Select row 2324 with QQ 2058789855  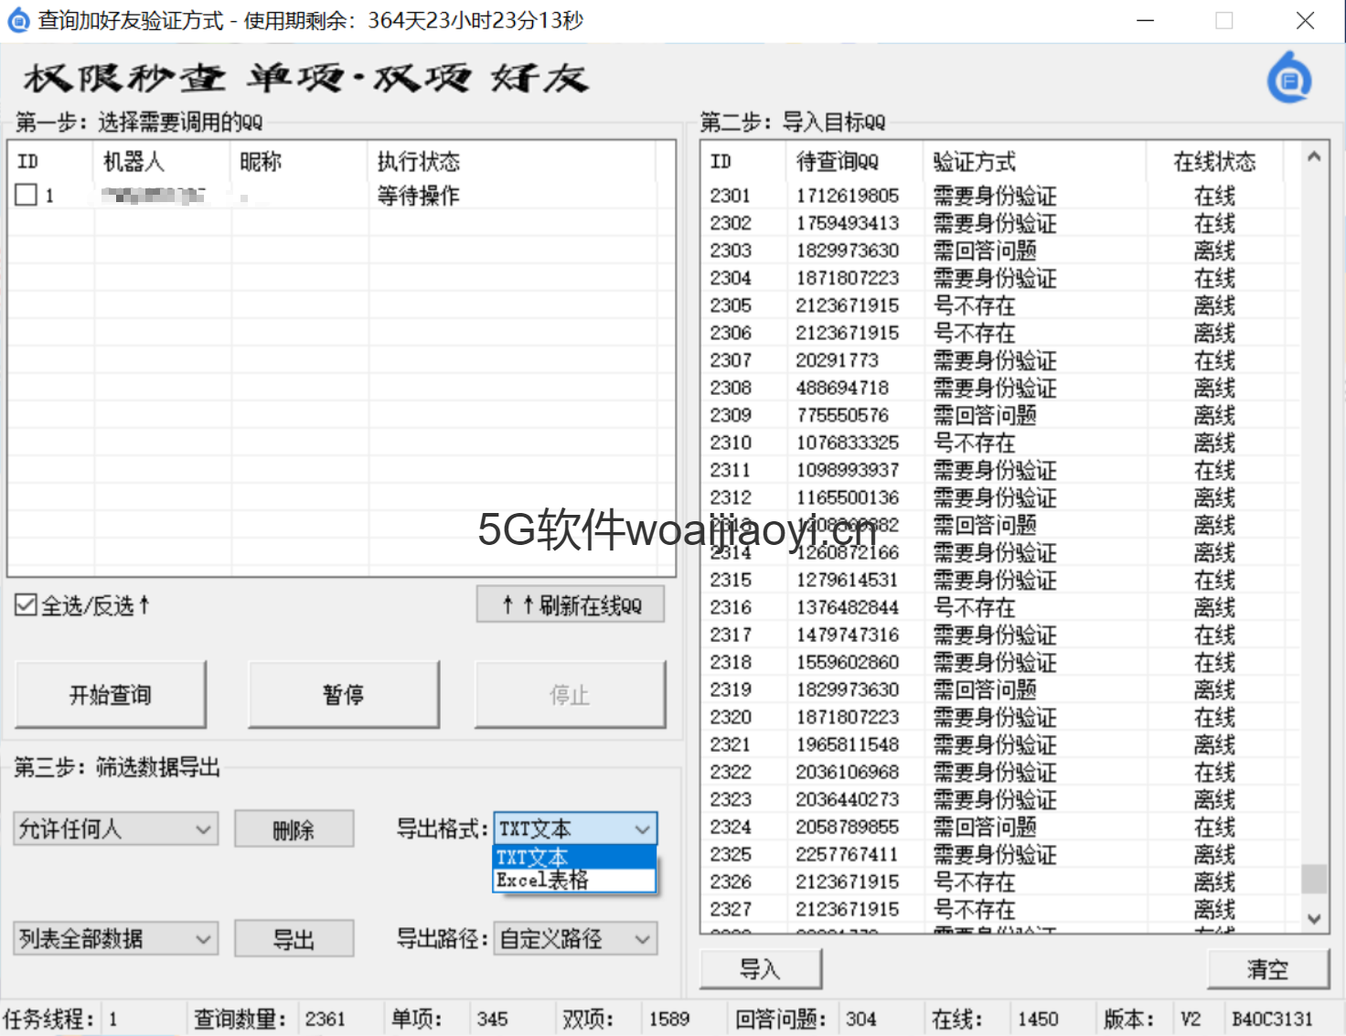(1000, 827)
